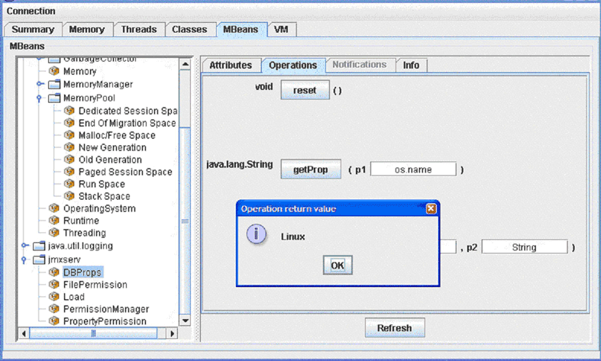Click the java.util.logging folder icon

39,246
